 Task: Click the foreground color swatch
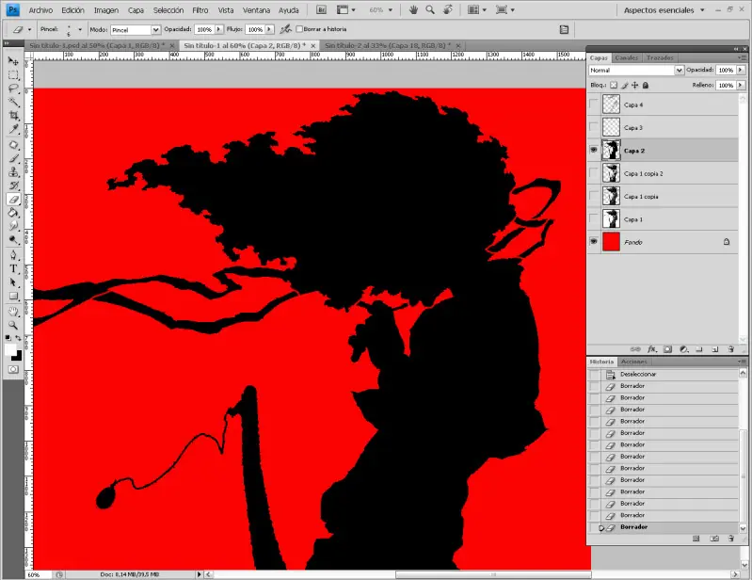pyautogui.click(x=10, y=349)
